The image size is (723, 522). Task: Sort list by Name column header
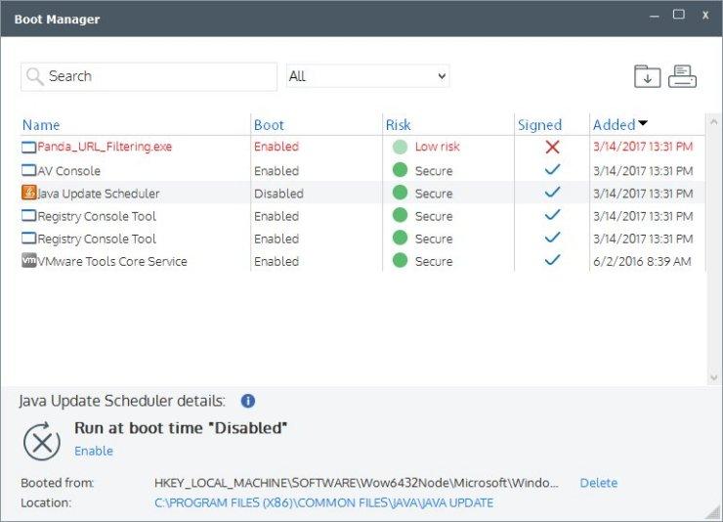point(41,125)
